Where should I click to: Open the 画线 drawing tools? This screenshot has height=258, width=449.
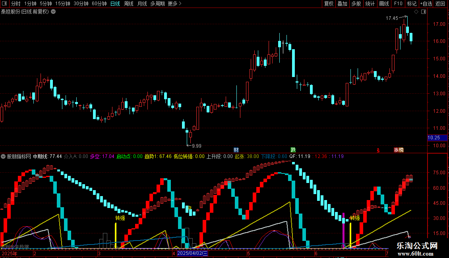384,4
